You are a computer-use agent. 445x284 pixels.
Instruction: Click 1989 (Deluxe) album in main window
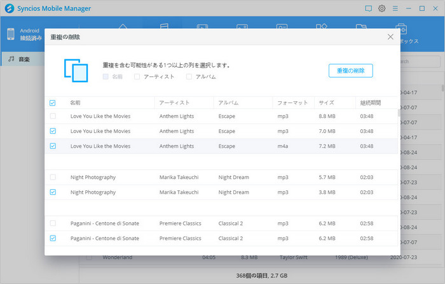tap(352, 257)
